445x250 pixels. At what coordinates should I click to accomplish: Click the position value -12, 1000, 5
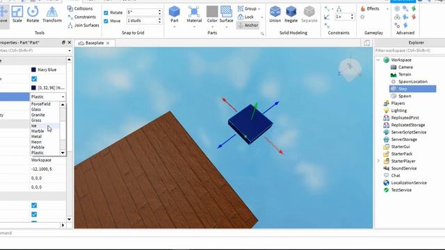(x=42, y=169)
